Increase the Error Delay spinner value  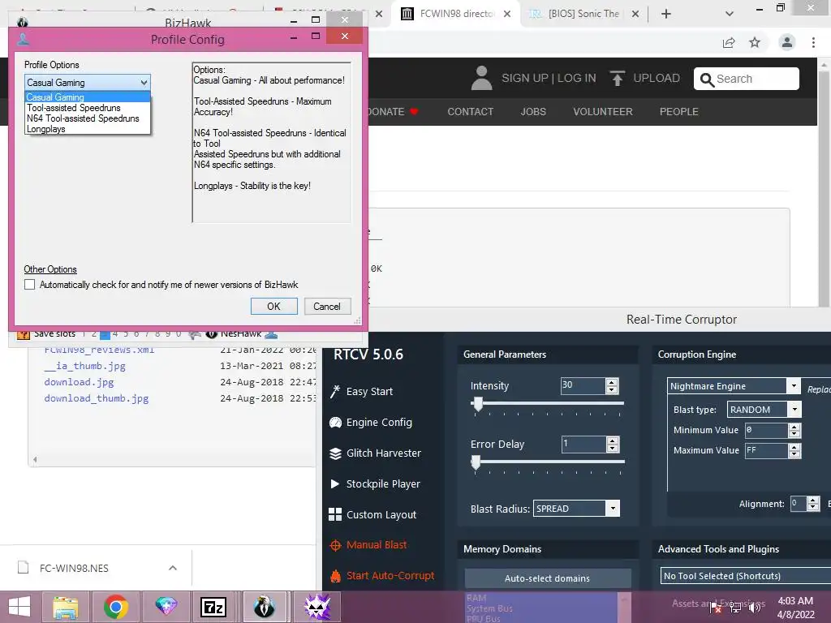pos(613,440)
